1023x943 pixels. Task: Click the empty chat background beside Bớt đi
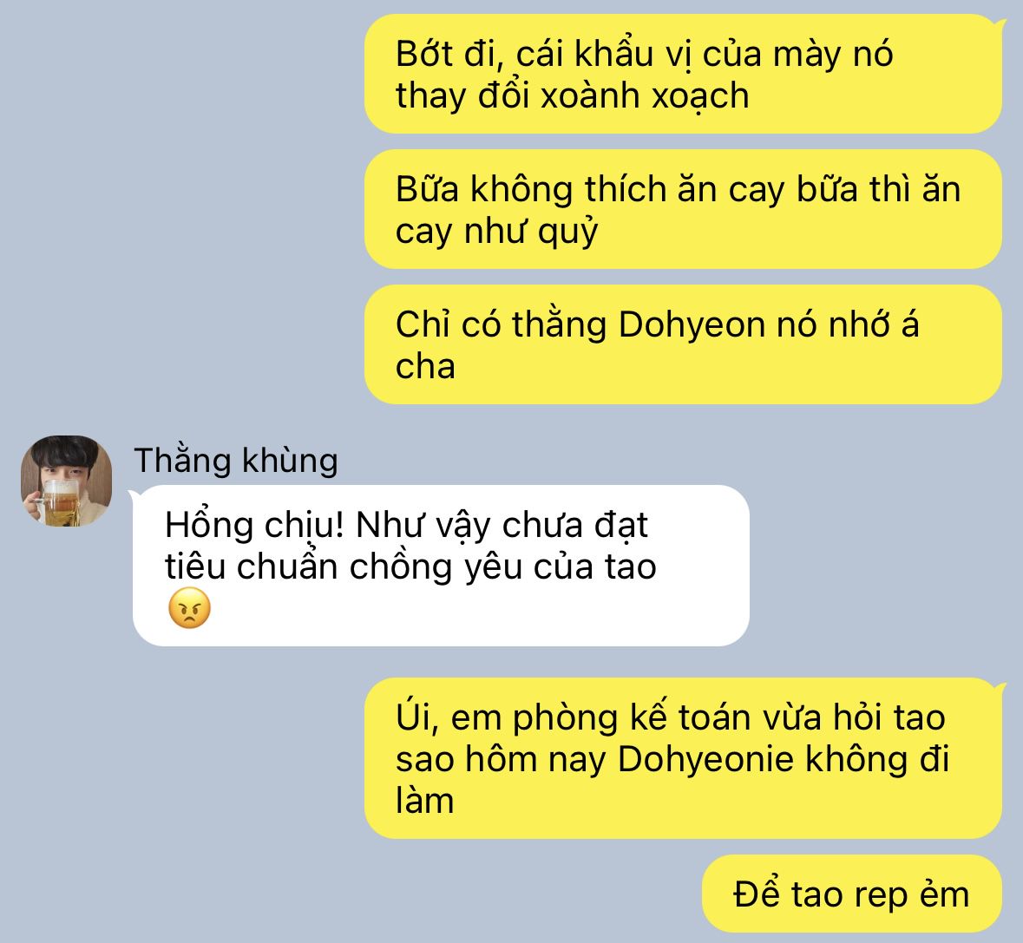pyautogui.click(x=183, y=74)
